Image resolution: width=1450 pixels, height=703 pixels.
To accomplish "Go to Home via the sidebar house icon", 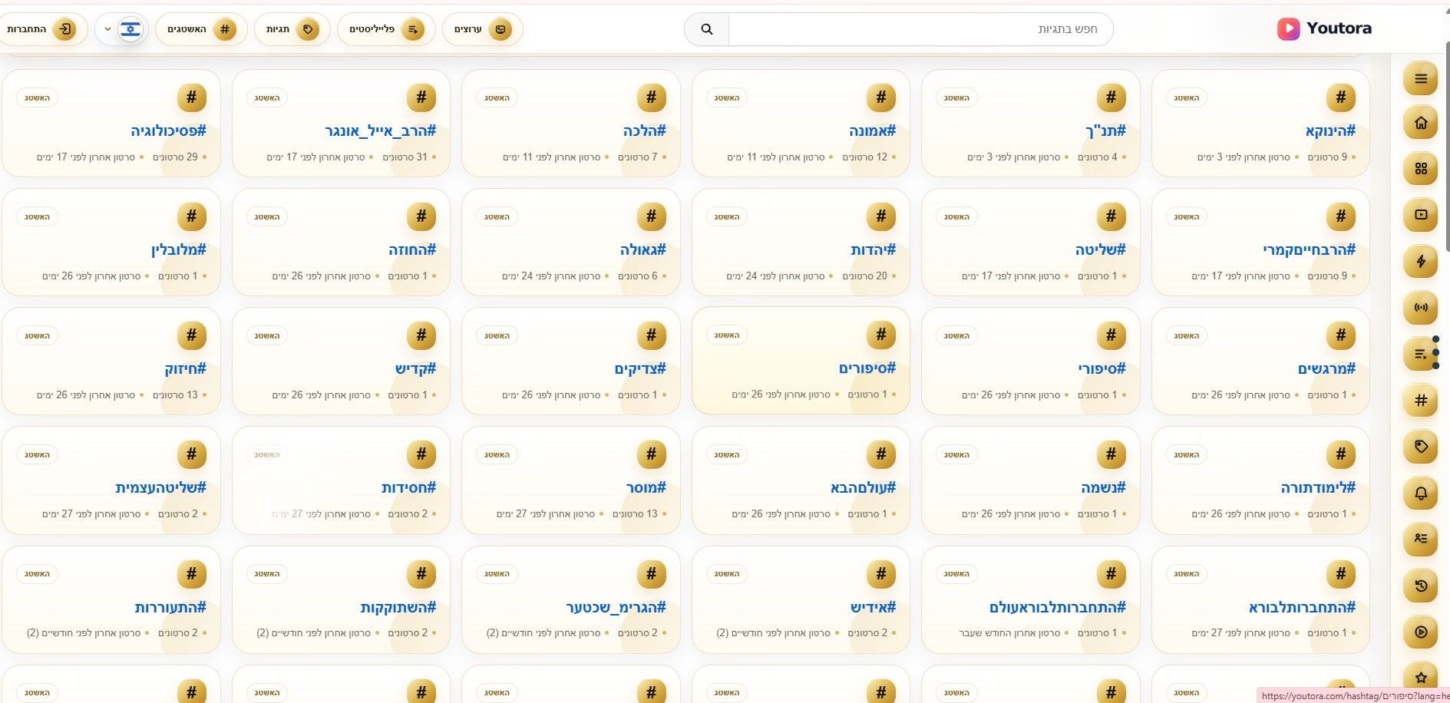I will 1421,123.
